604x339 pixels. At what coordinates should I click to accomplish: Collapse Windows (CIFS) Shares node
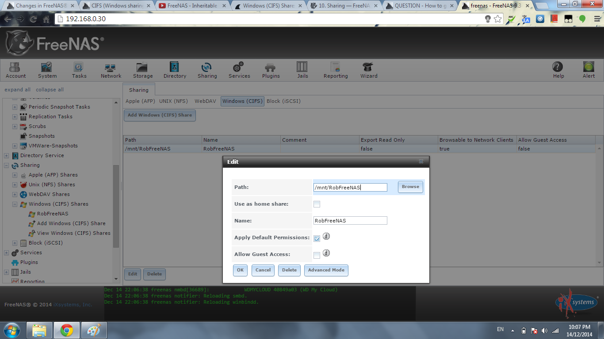click(x=15, y=204)
